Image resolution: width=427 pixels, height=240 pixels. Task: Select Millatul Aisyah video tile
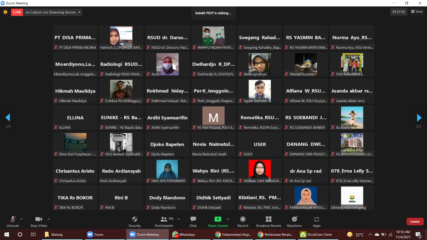click(306, 198)
